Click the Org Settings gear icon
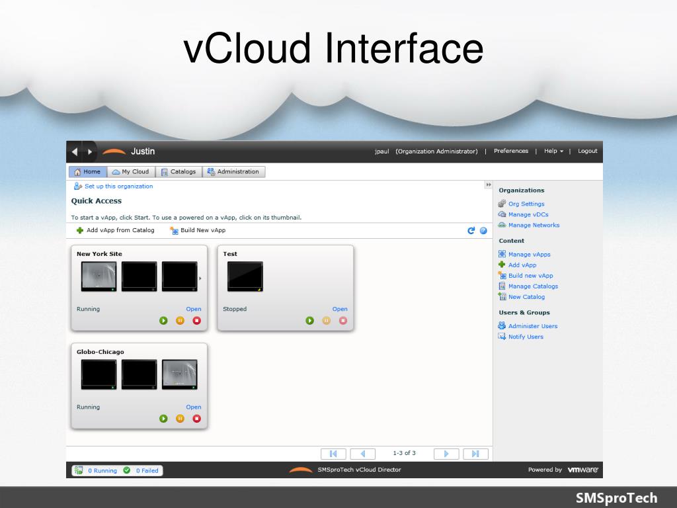 (502, 204)
